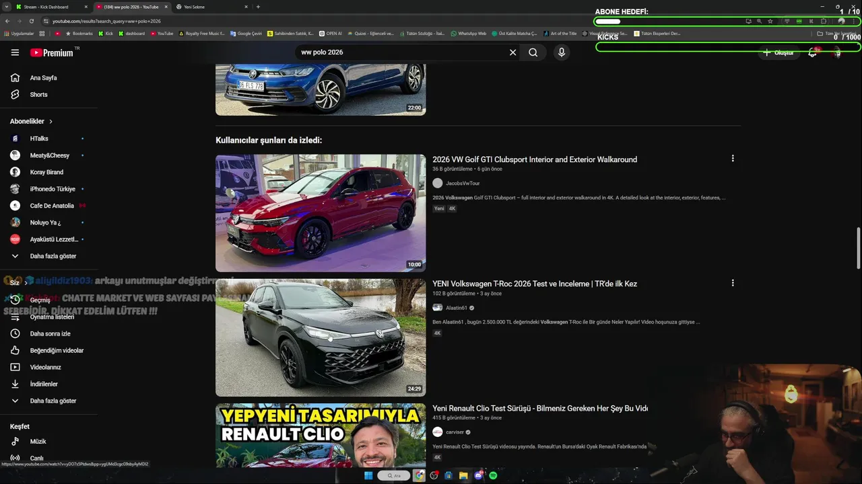This screenshot has width=862, height=484.
Task: Bookmark this page with star icon
Action: 770,21
